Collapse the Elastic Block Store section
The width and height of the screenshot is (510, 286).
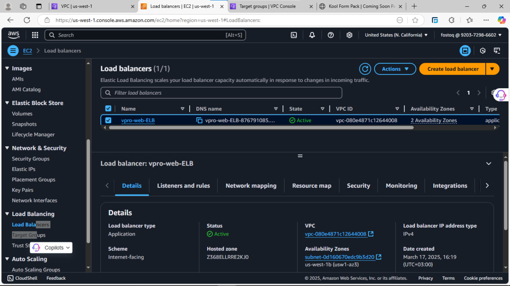coord(7,103)
